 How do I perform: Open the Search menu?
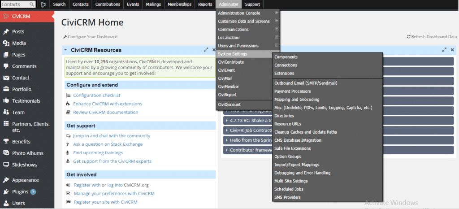[60, 4]
